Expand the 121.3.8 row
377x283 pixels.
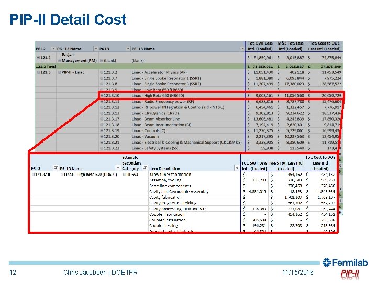point(102,84)
